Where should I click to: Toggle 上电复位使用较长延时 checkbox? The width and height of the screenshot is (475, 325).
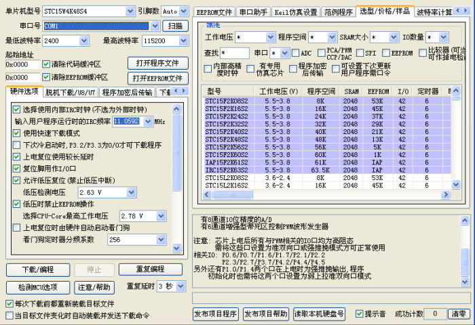[x=17, y=156]
